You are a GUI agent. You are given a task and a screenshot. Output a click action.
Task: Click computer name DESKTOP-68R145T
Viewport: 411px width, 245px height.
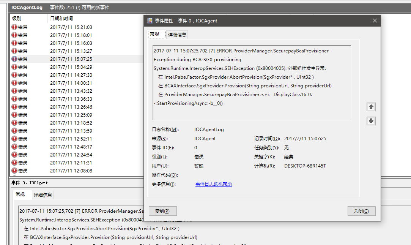pos(305,166)
